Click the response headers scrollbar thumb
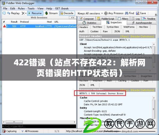The width and height of the screenshot is (159, 135). coord(154,109)
